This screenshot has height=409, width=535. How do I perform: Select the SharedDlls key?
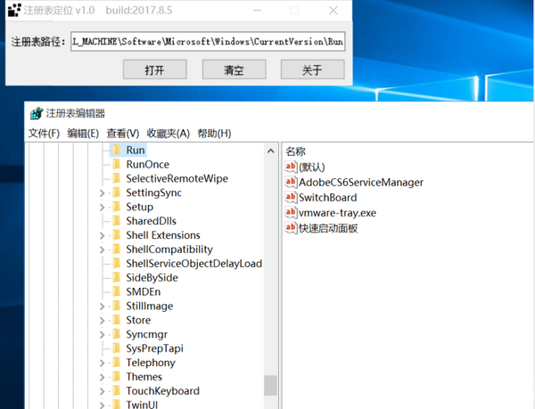(x=151, y=221)
